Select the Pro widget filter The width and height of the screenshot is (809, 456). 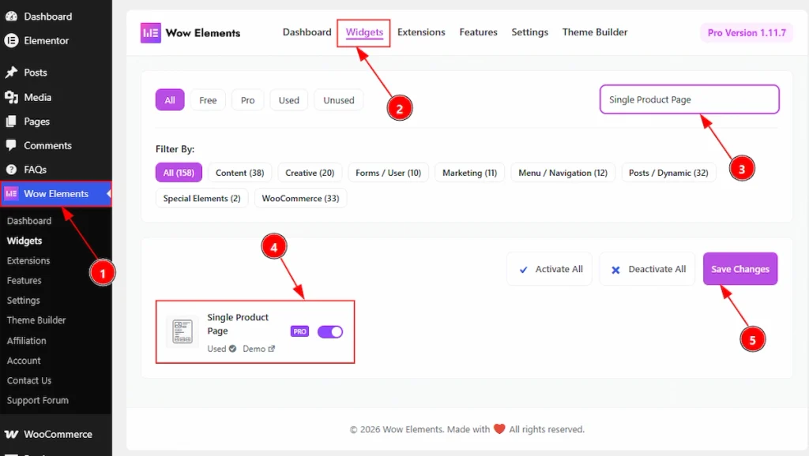[247, 100]
